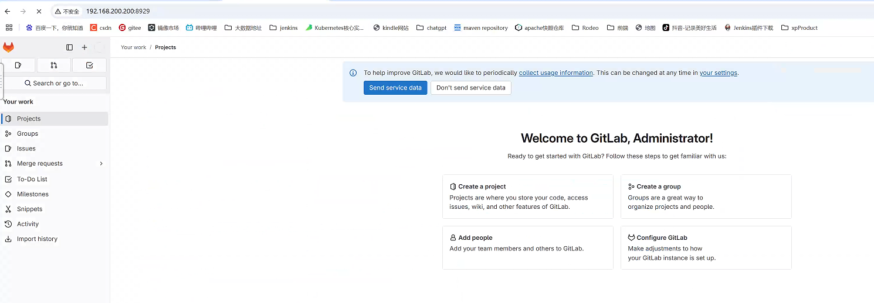The height and width of the screenshot is (303, 874).
Task: Toggle the sidebar collapse icon
Action: click(x=69, y=47)
